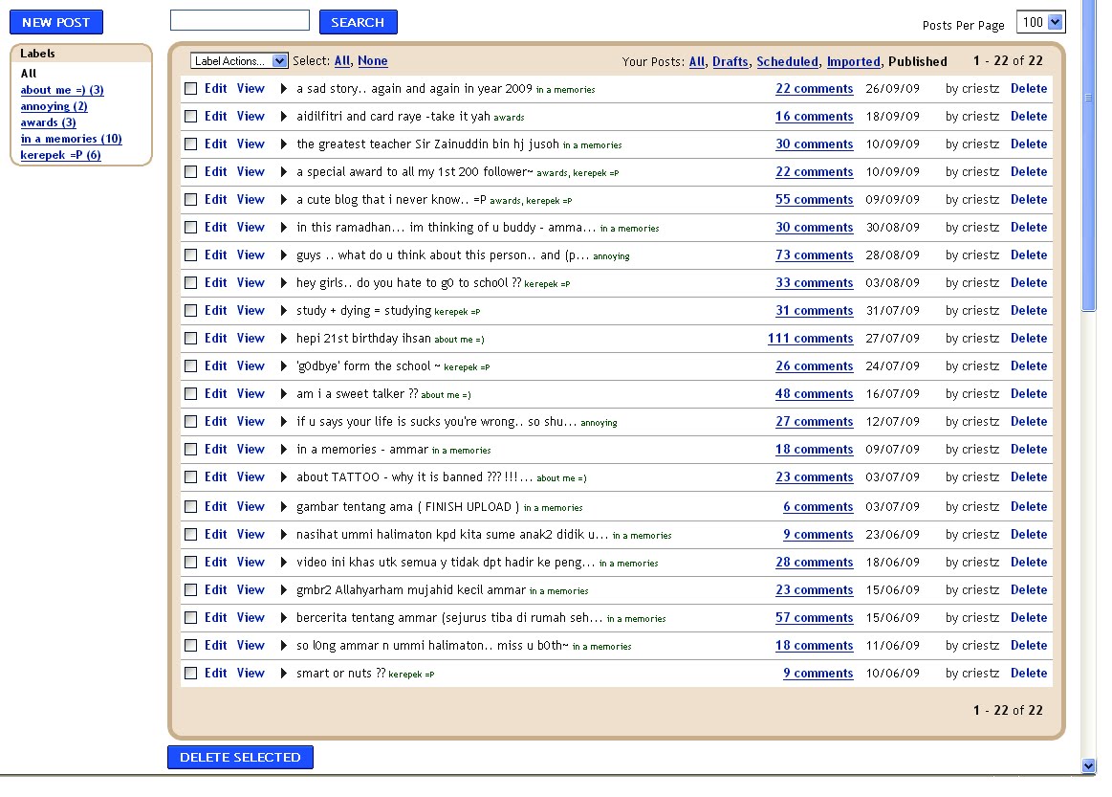Screen dimensions: 1112x797
Task: Filter by label 'in a memories (10)'
Action: point(71,139)
